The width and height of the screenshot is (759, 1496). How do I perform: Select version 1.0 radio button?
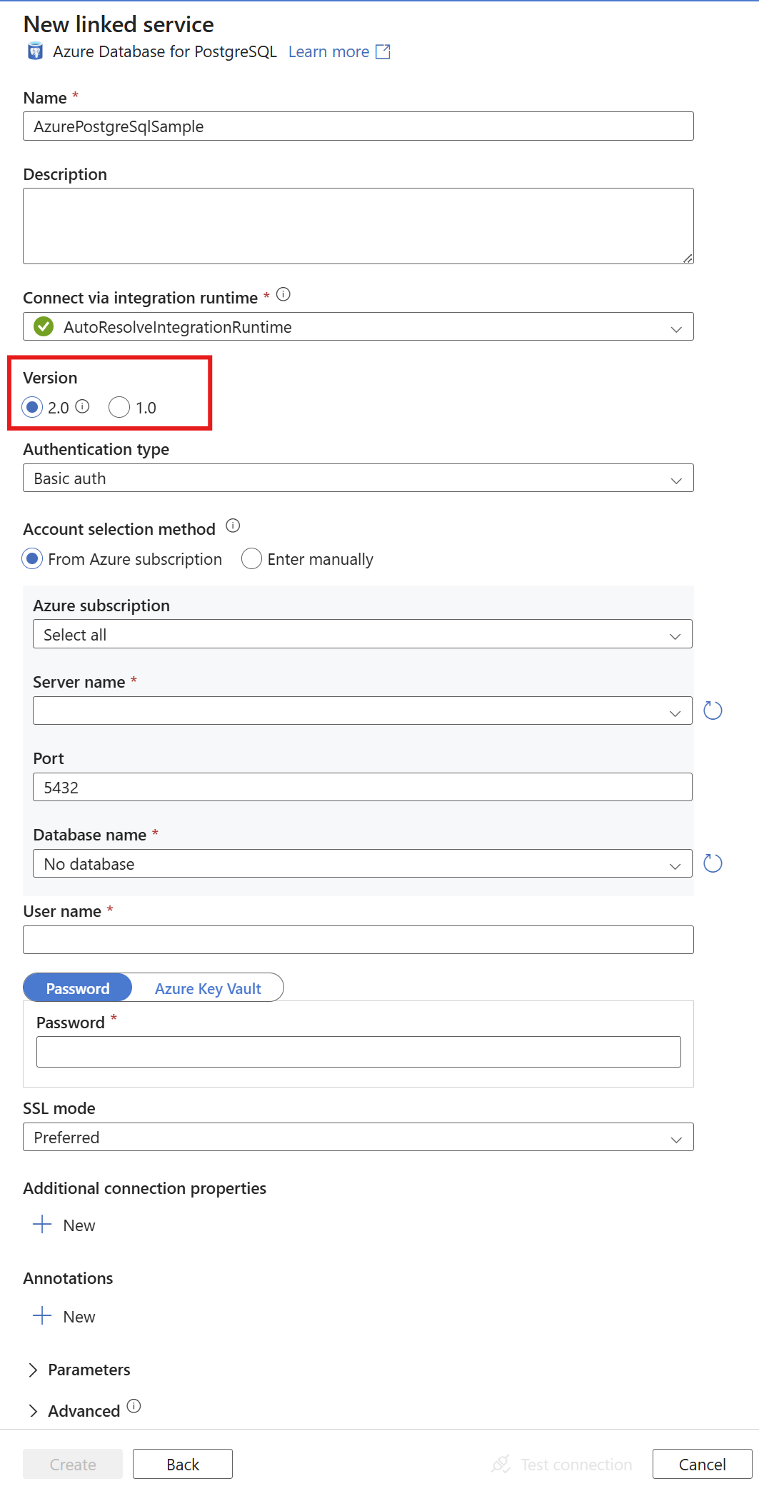(119, 408)
